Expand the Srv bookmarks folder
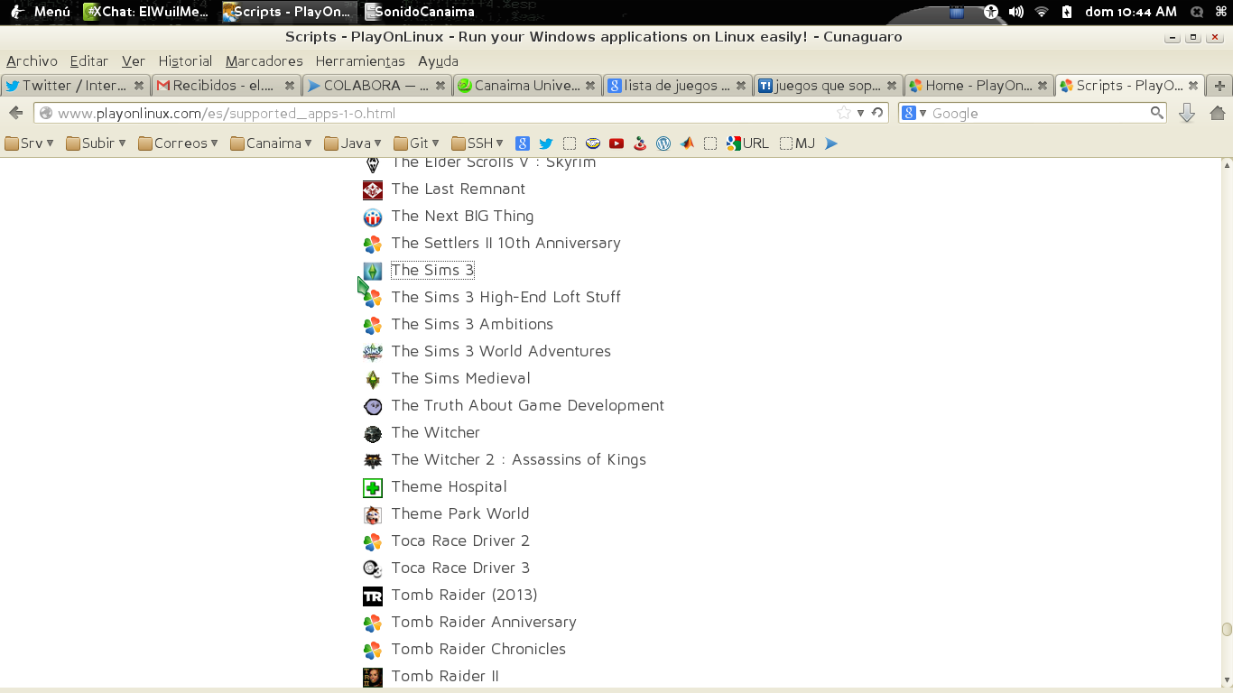1233x693 pixels. click(29, 143)
